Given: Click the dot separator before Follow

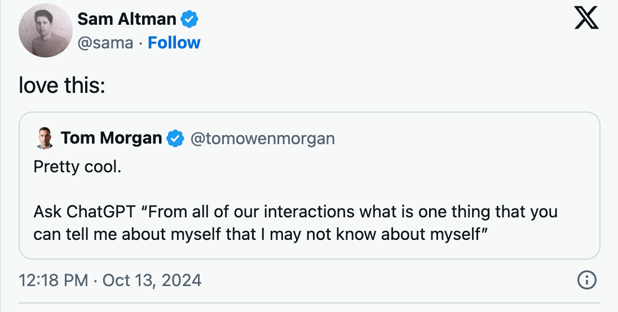Looking at the screenshot, I should 141,43.
